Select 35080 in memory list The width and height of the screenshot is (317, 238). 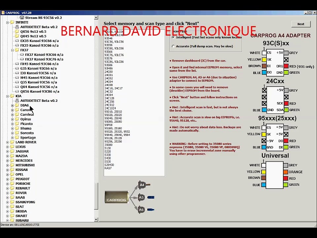point(109,145)
